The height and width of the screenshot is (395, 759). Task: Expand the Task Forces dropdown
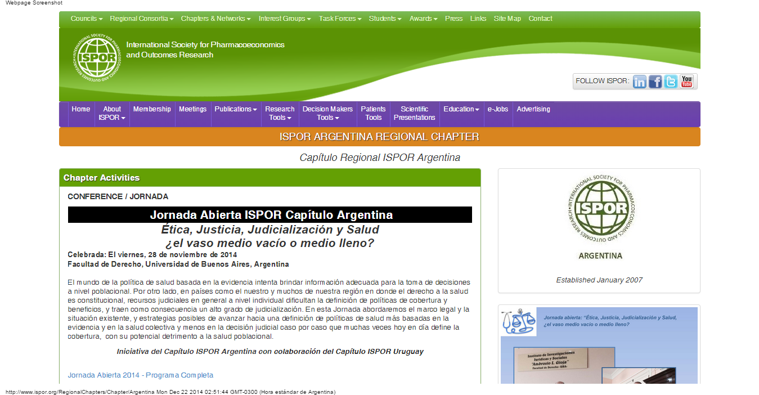[x=340, y=19]
